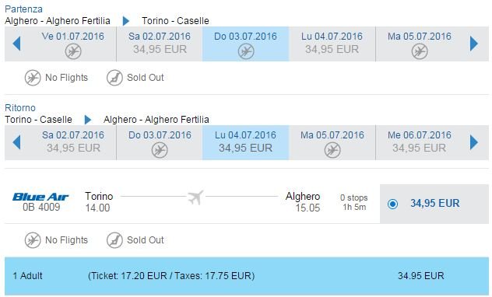Screen dimensions: 492x297
Task: Click previous dates arrow in Partenza row
Action: (16, 44)
